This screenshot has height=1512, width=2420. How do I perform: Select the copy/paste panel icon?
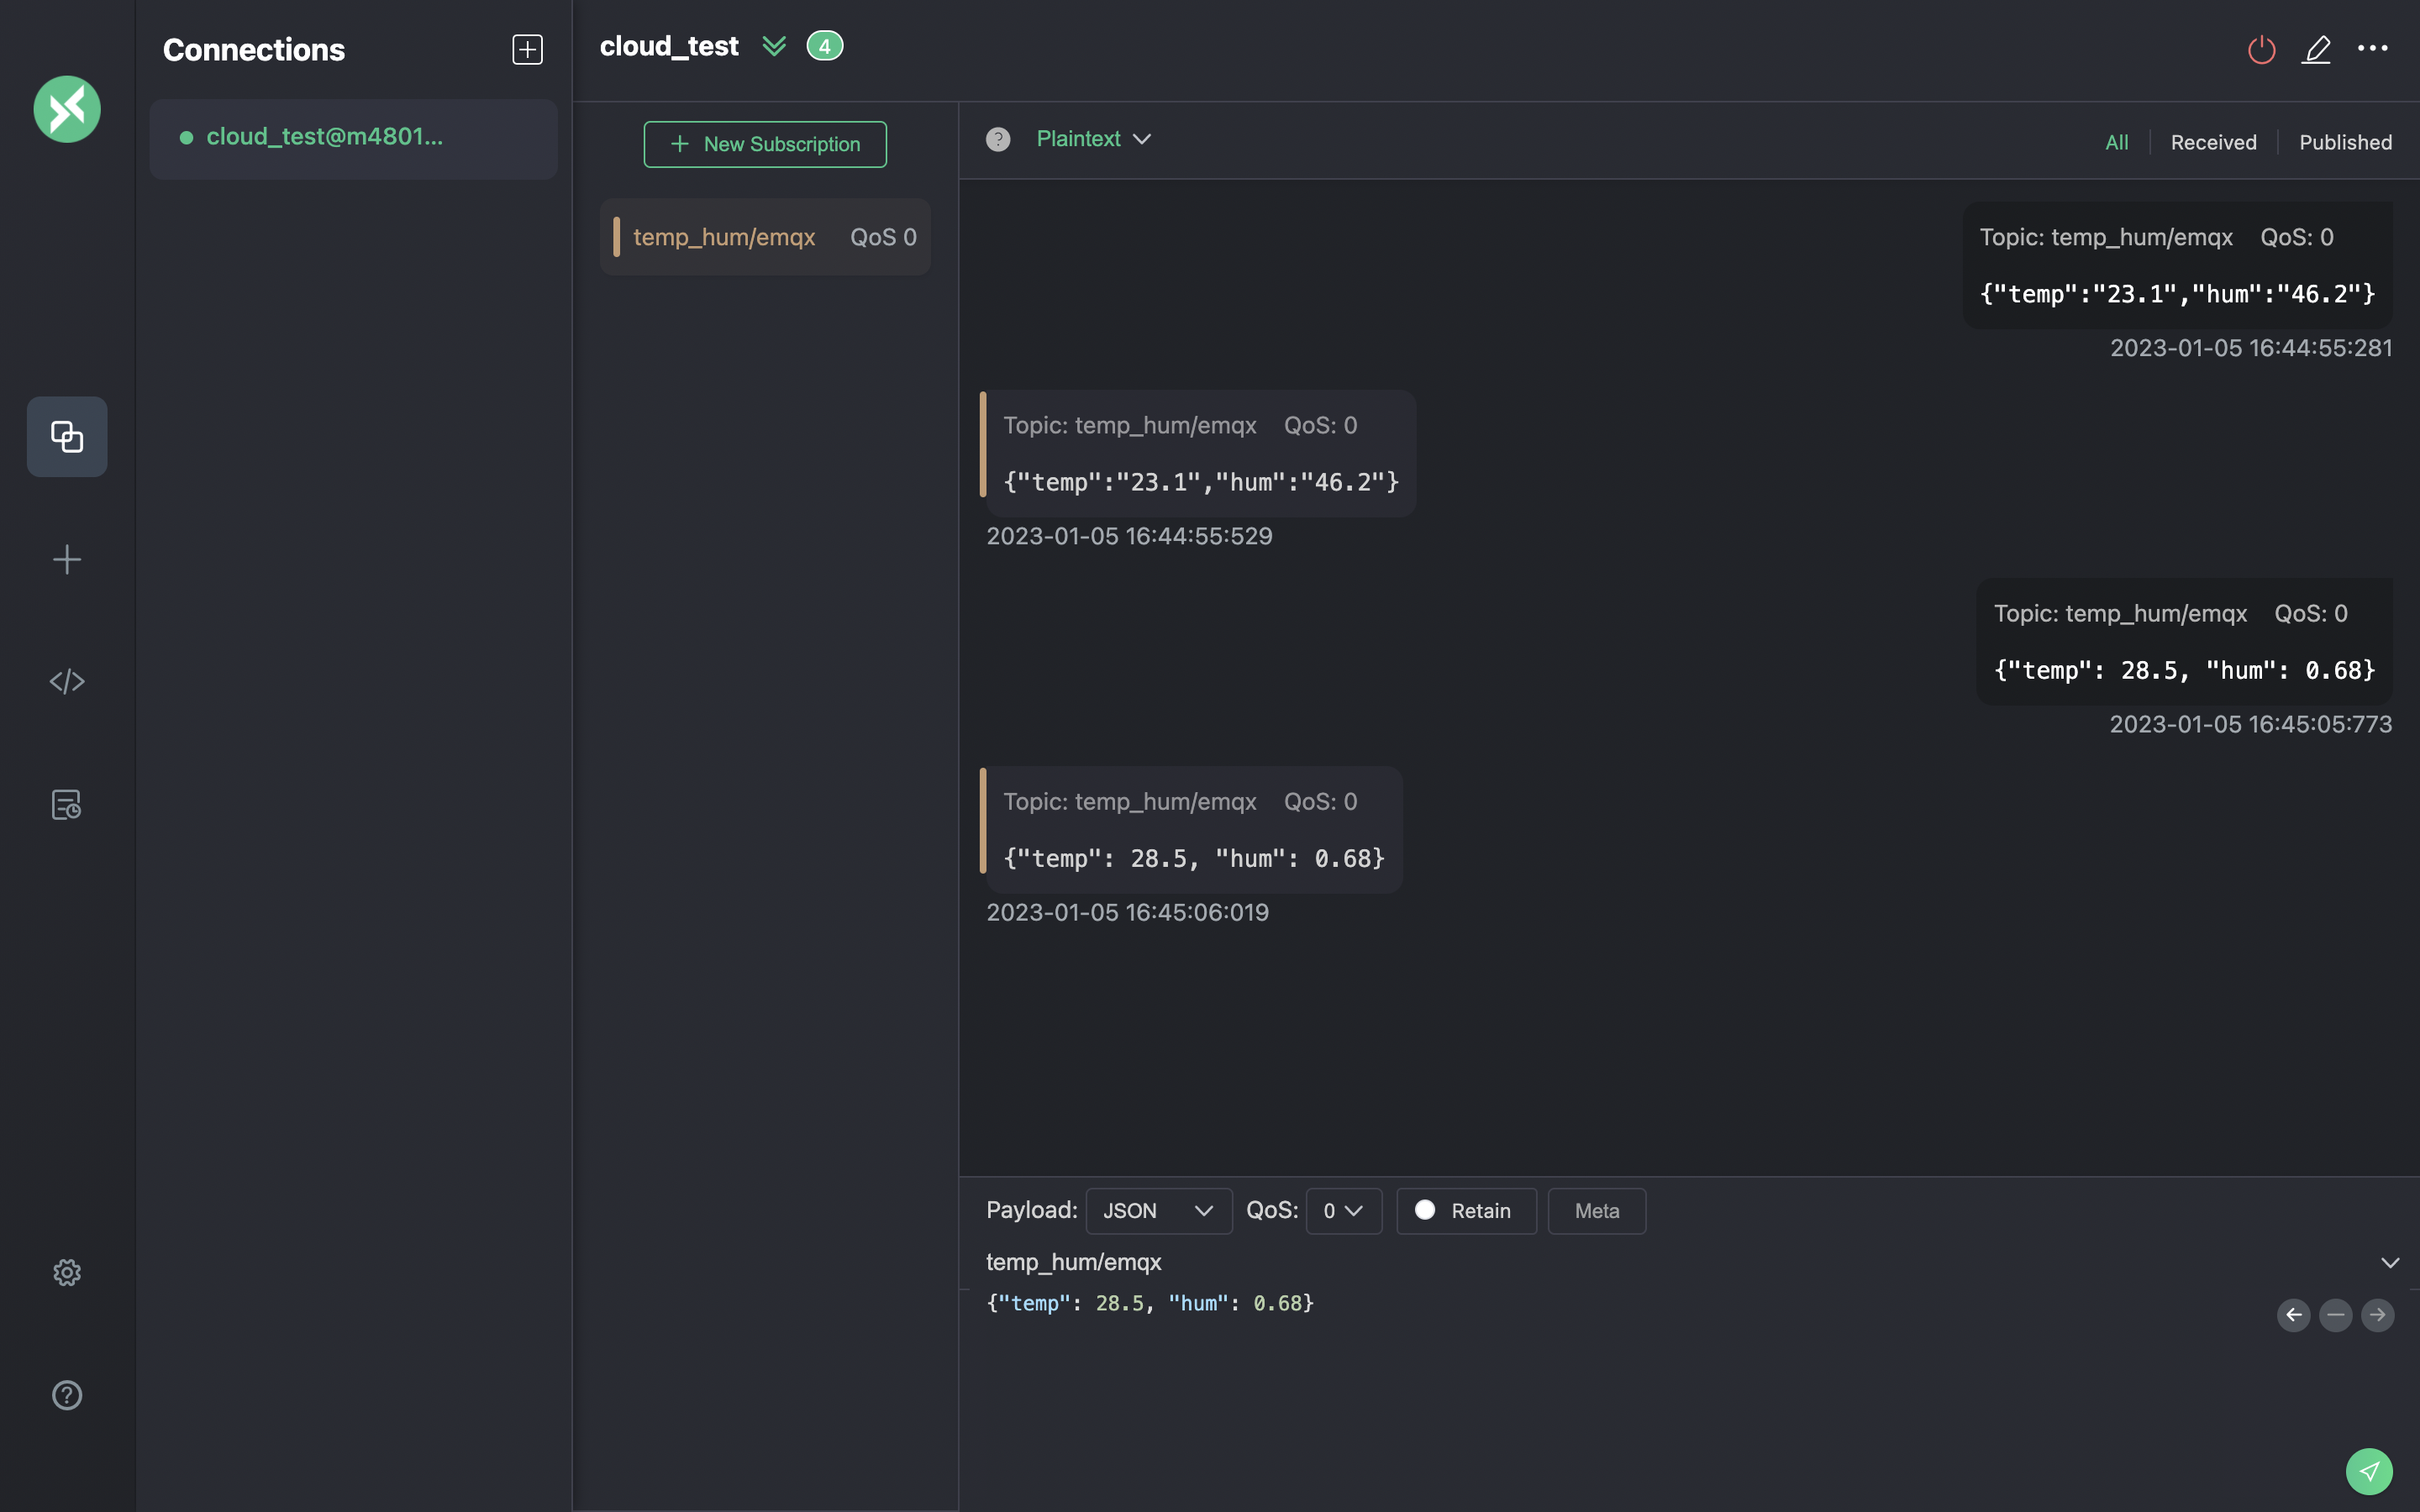(66, 435)
